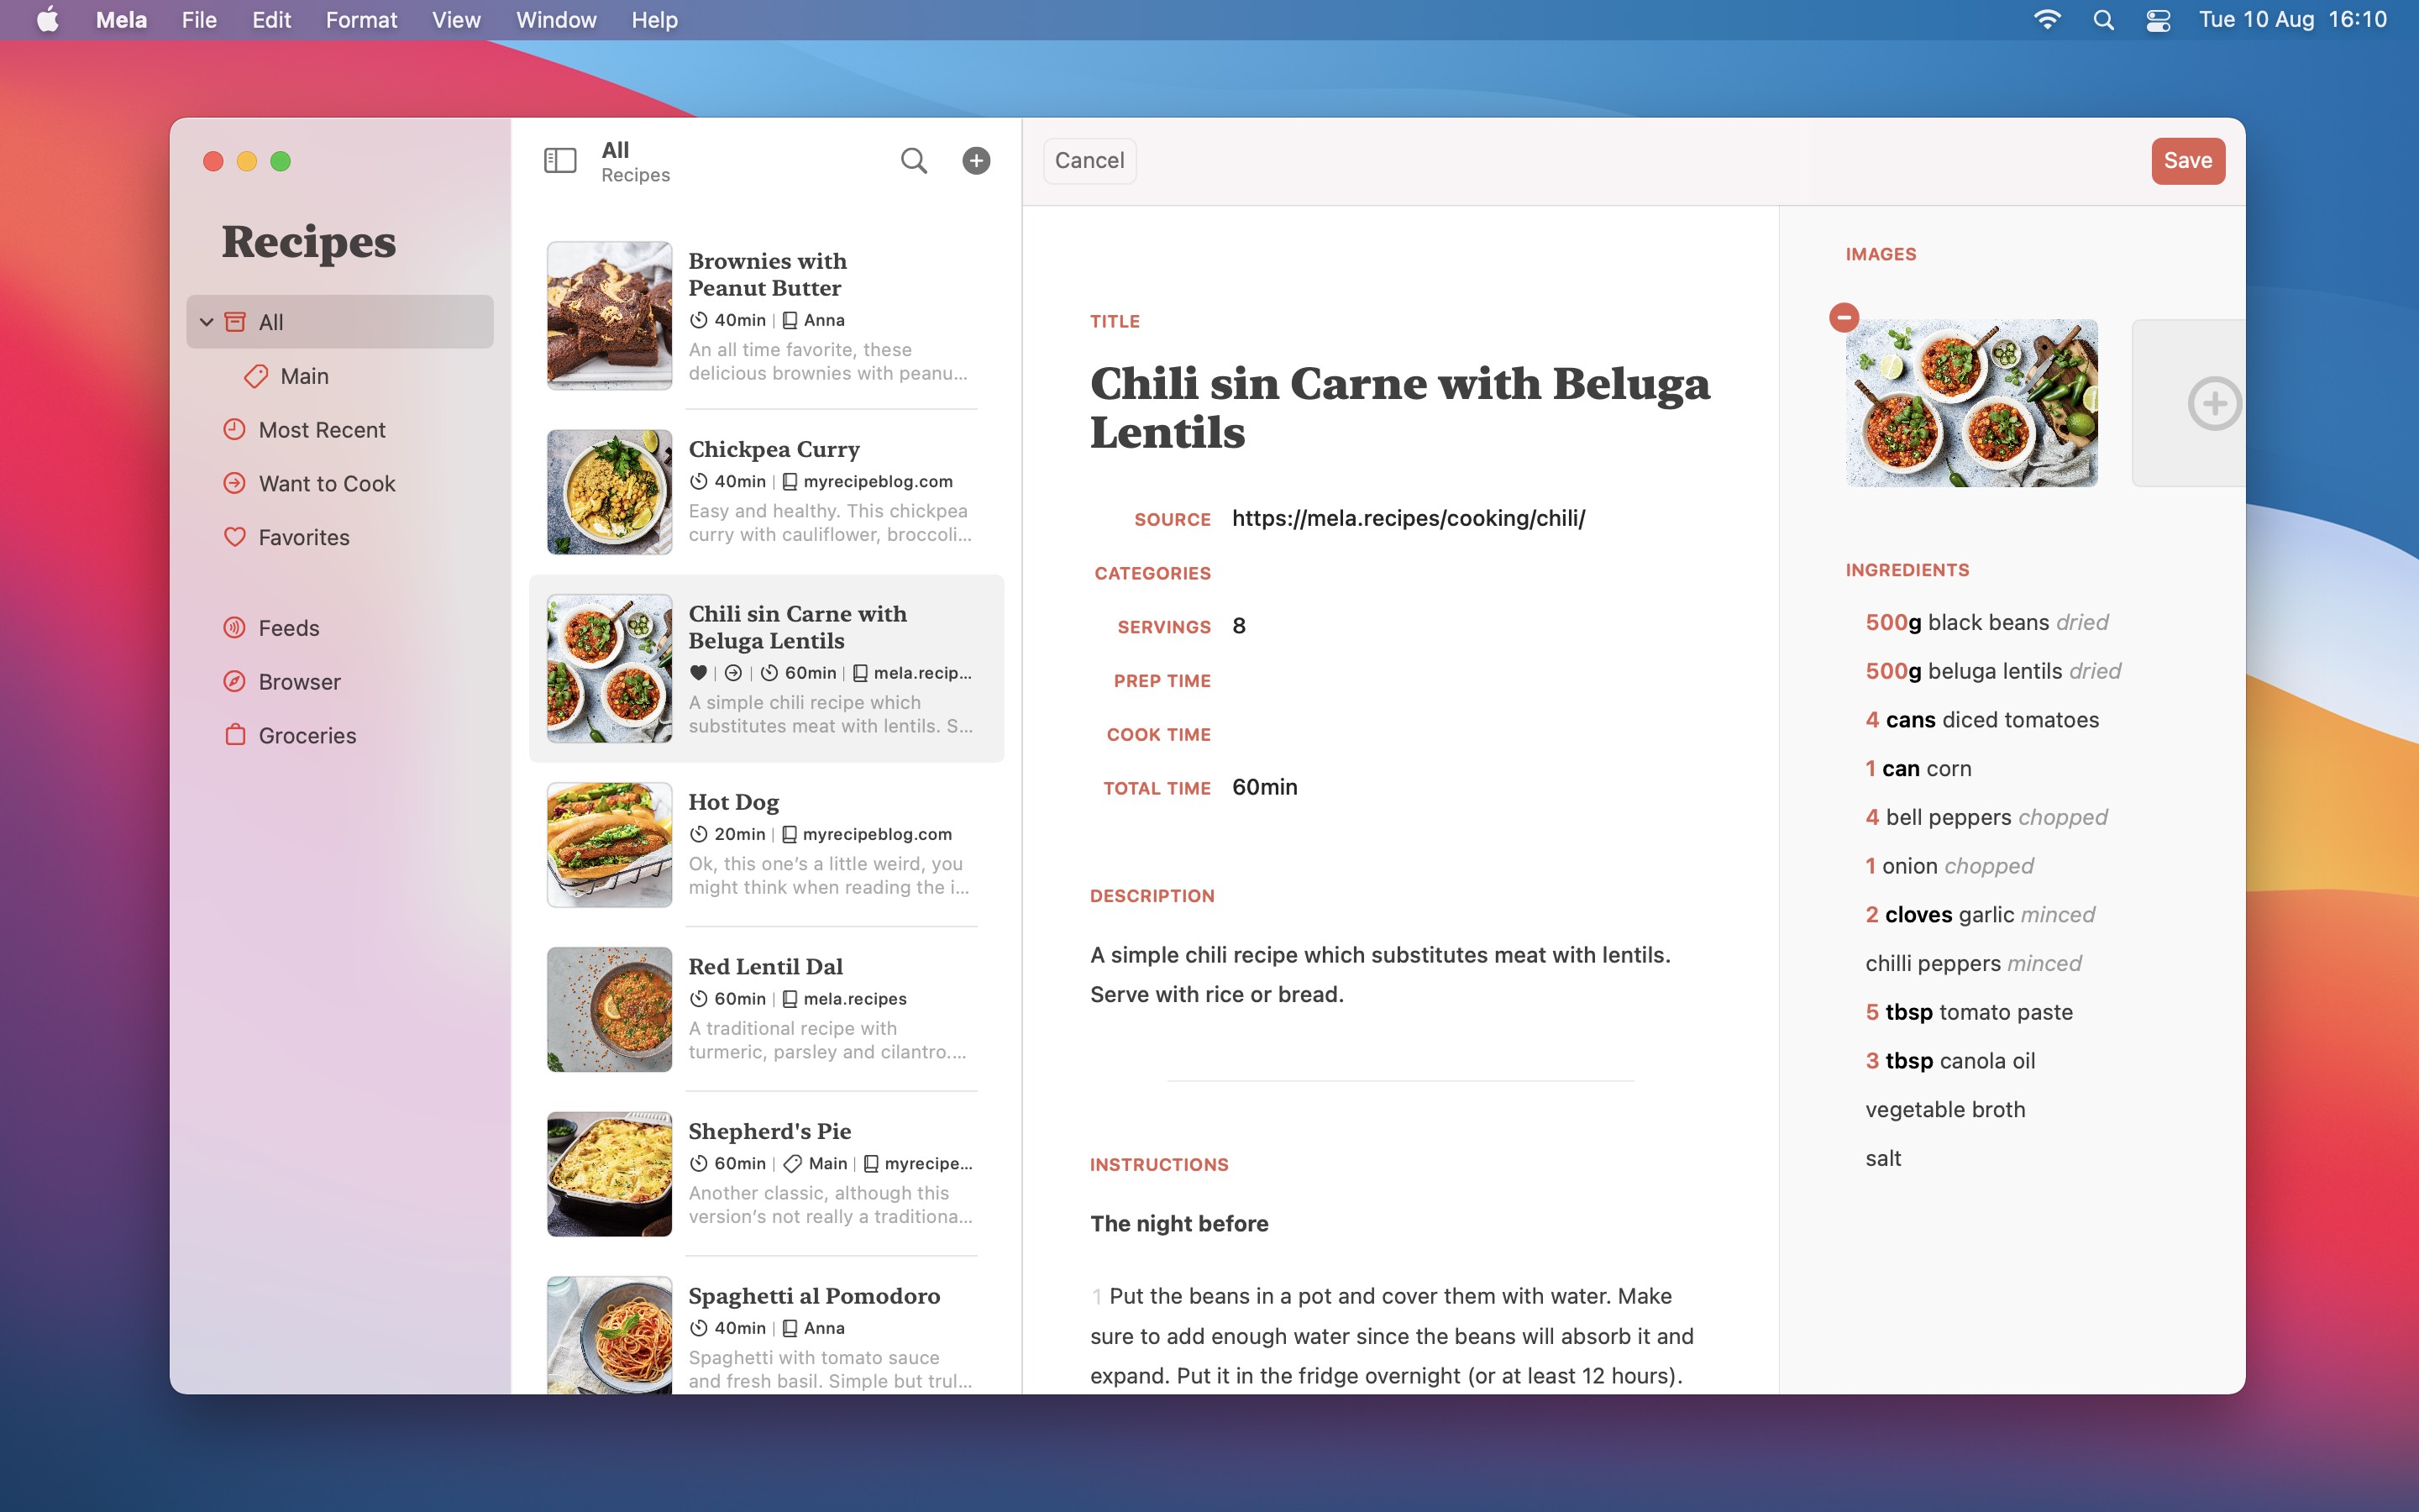The width and height of the screenshot is (2419, 1512).
Task: Open the Format menu
Action: click(x=361, y=20)
